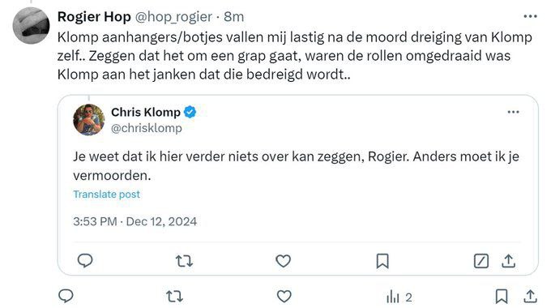The image size is (551, 308).
Task: Bookmark the quoted Chris Klomp post
Action: tap(382, 261)
